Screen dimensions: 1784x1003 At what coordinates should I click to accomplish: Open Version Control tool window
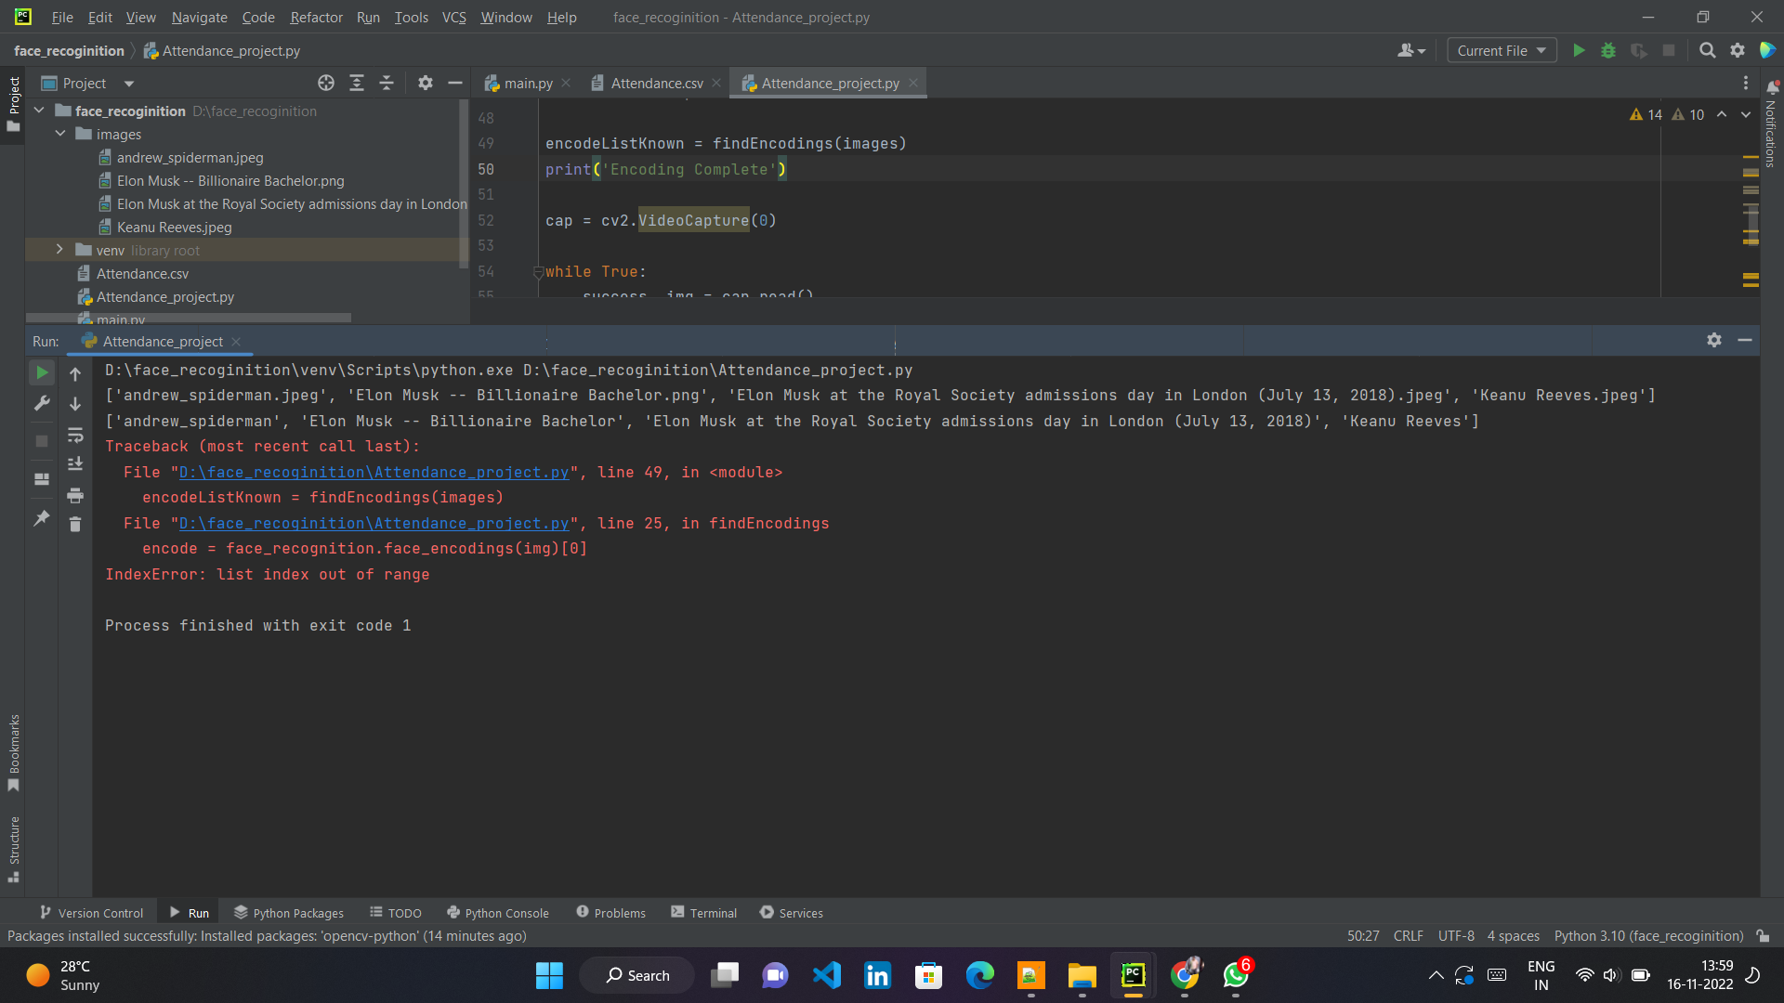tap(91, 913)
